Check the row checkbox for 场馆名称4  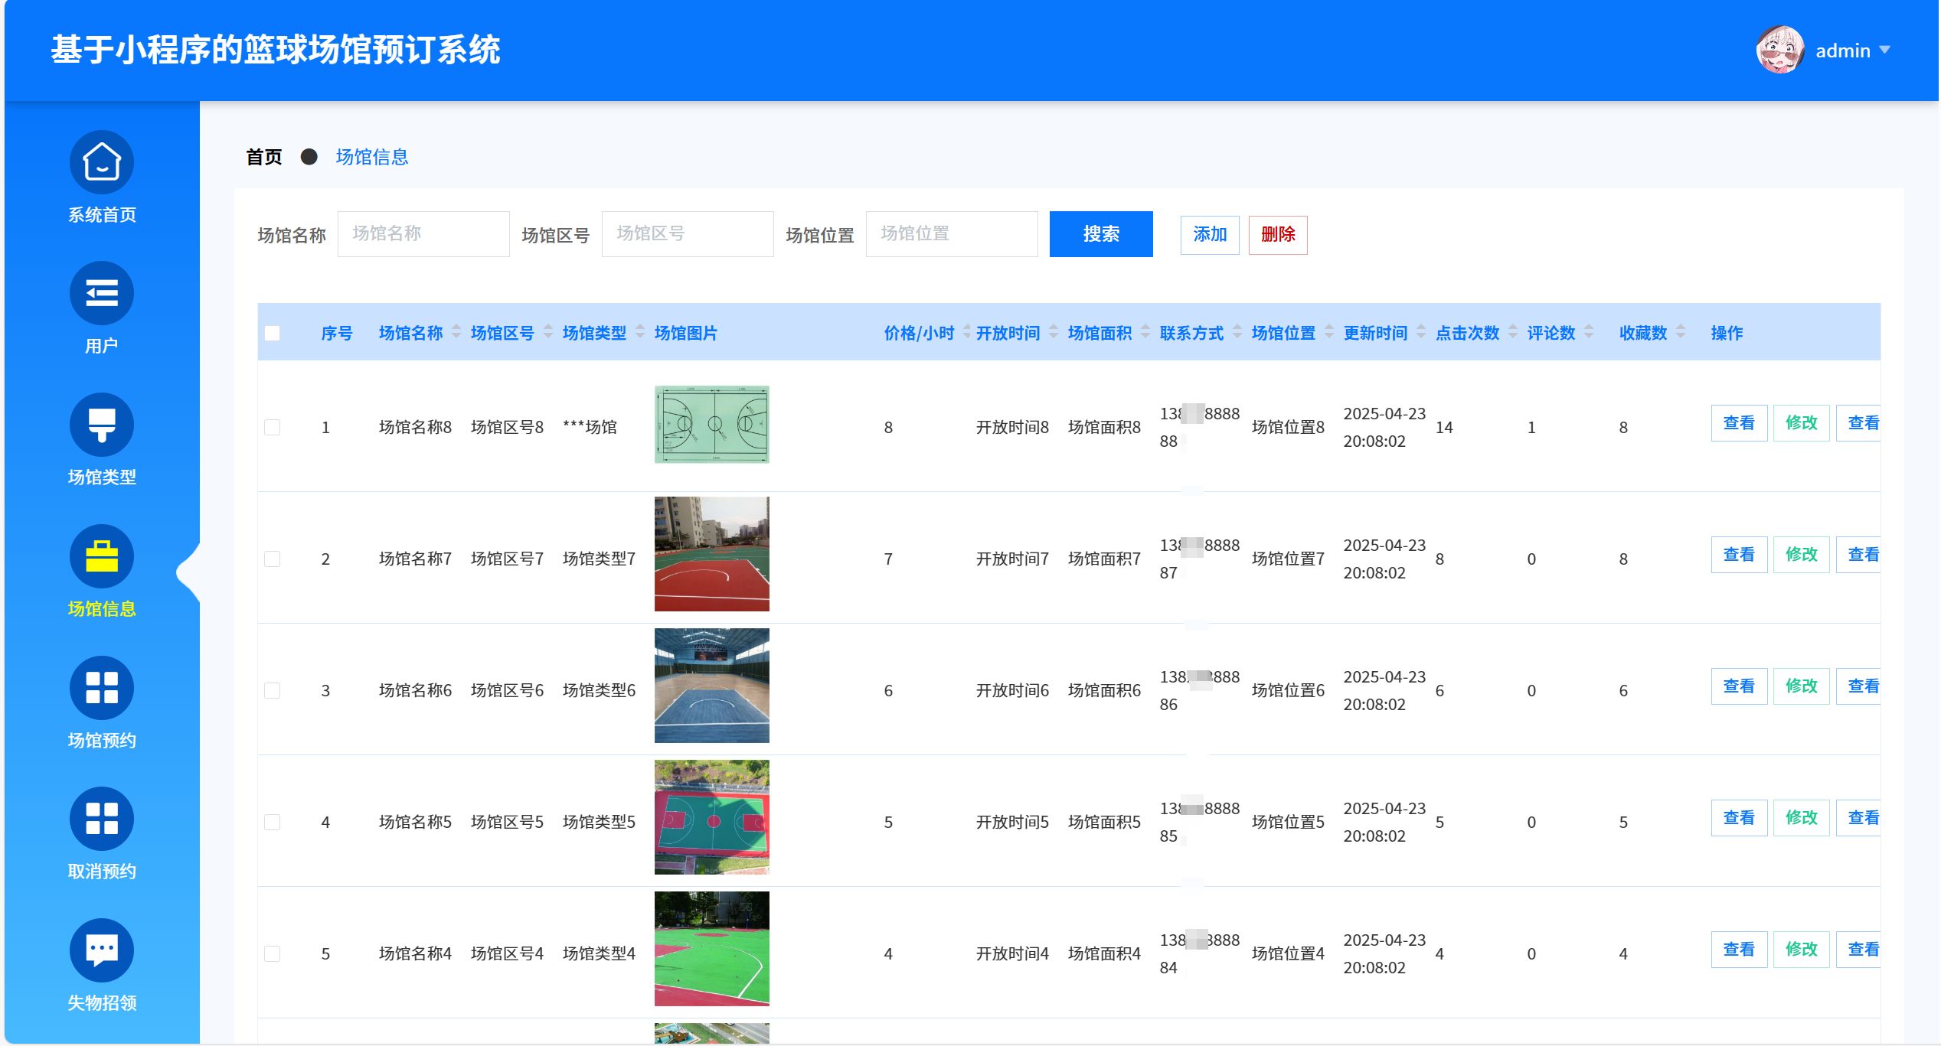(x=272, y=953)
